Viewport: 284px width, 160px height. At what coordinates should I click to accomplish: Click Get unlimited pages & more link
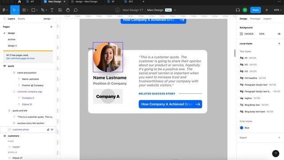tap(20, 58)
